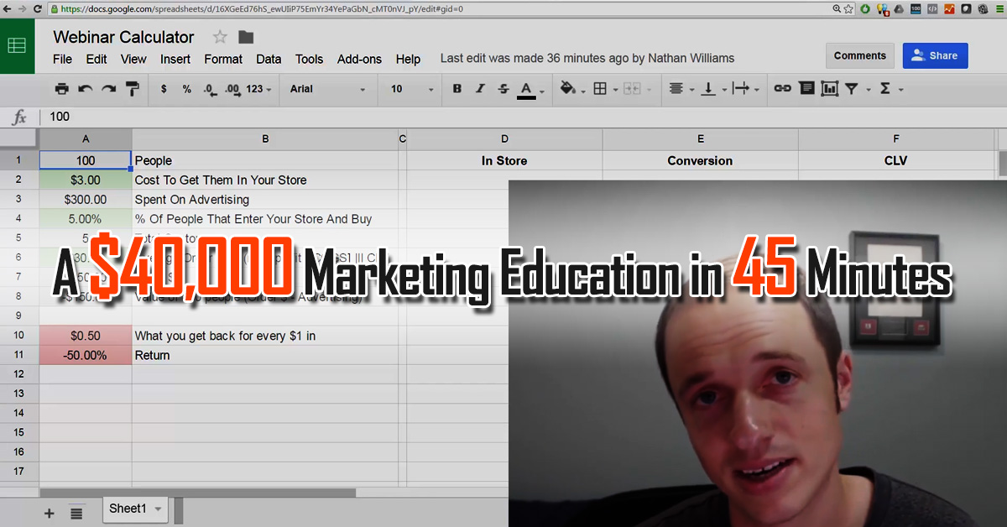Open the text color picker
1007x527 pixels.
point(530,89)
